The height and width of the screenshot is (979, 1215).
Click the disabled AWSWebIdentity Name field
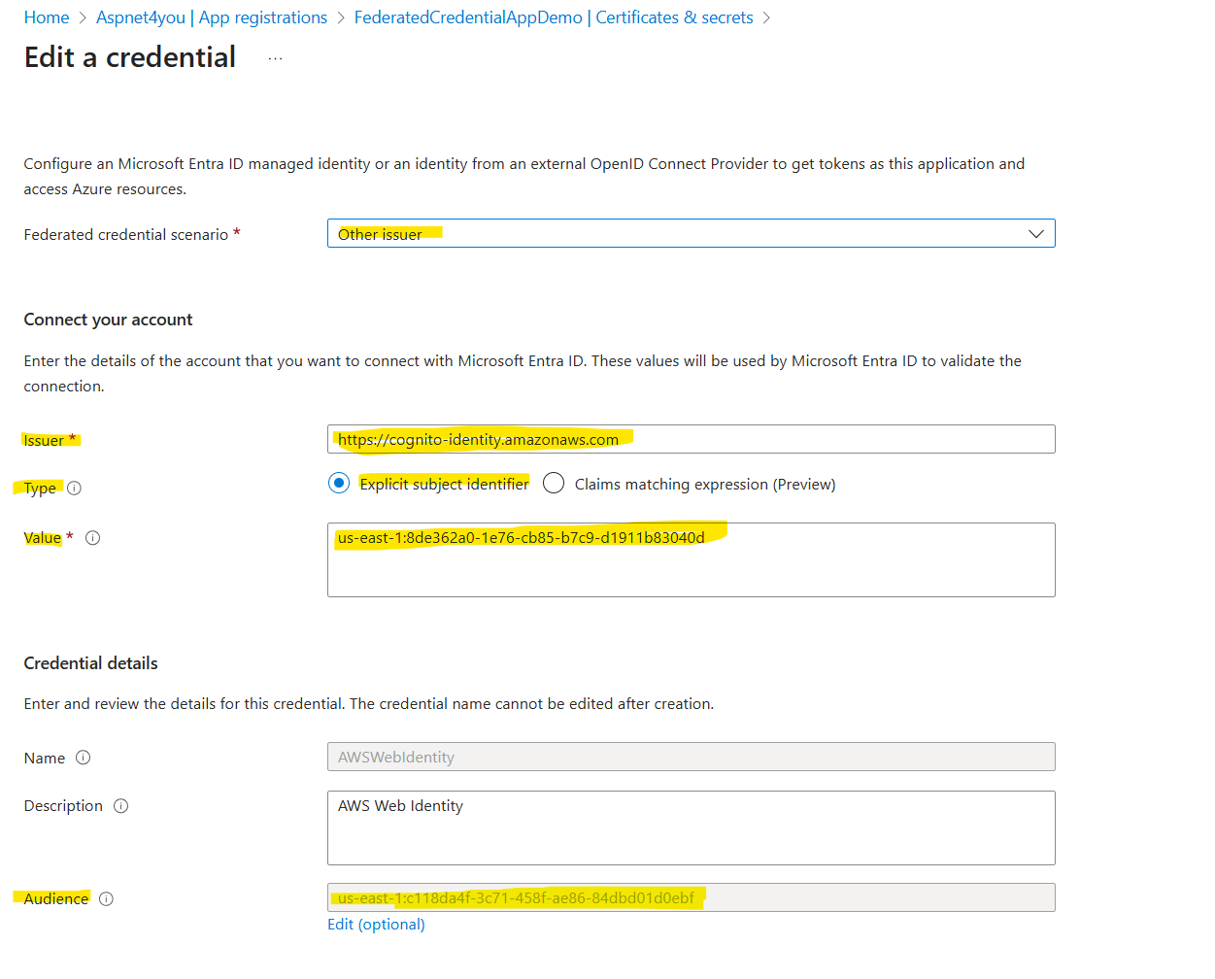click(x=692, y=757)
